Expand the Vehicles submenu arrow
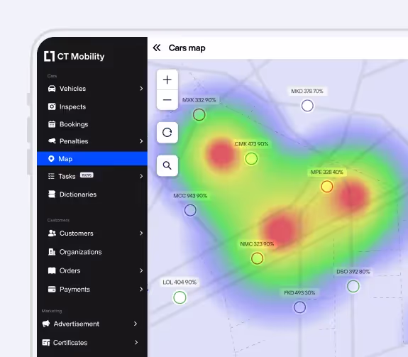 click(x=141, y=89)
